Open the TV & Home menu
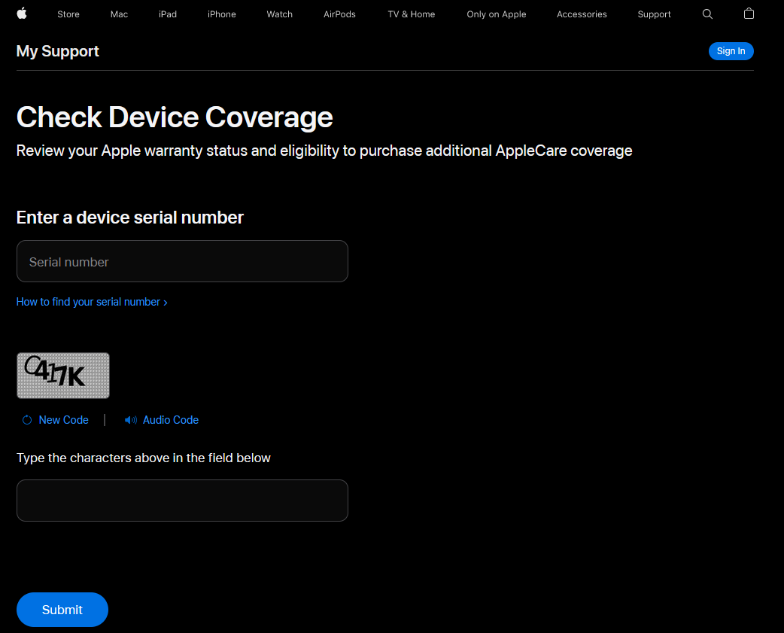 [x=412, y=14]
